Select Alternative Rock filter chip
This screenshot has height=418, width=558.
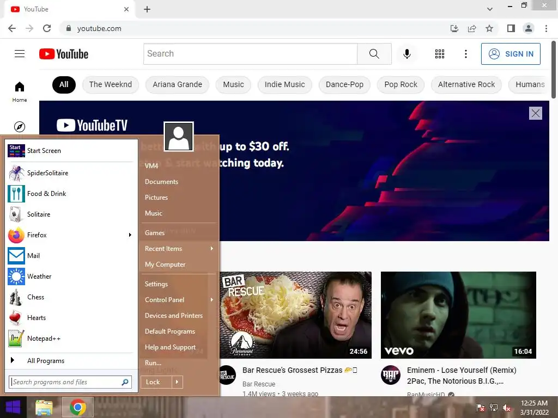tap(466, 84)
